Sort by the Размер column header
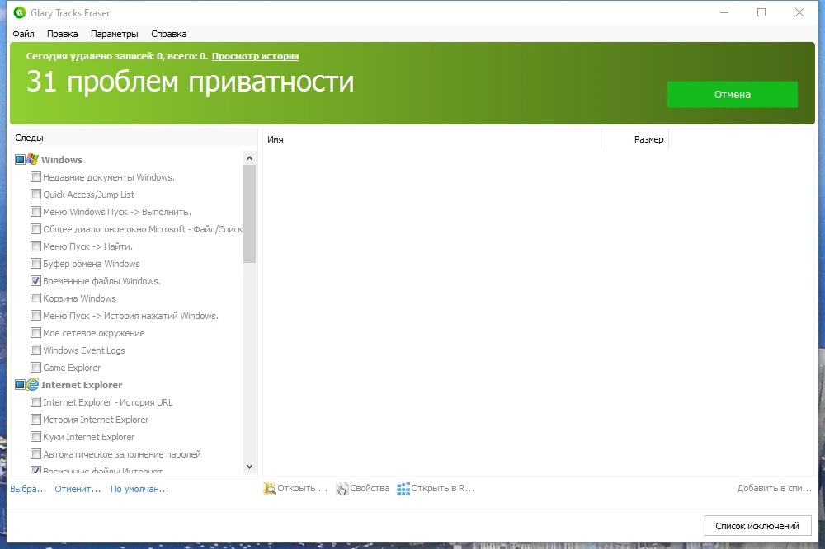The width and height of the screenshot is (825, 549). pyautogui.click(x=635, y=139)
